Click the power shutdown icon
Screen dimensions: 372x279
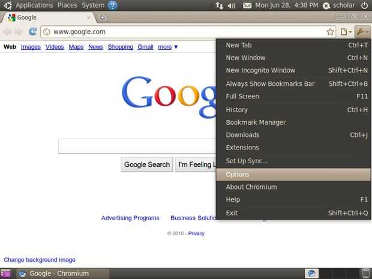[x=364, y=5]
